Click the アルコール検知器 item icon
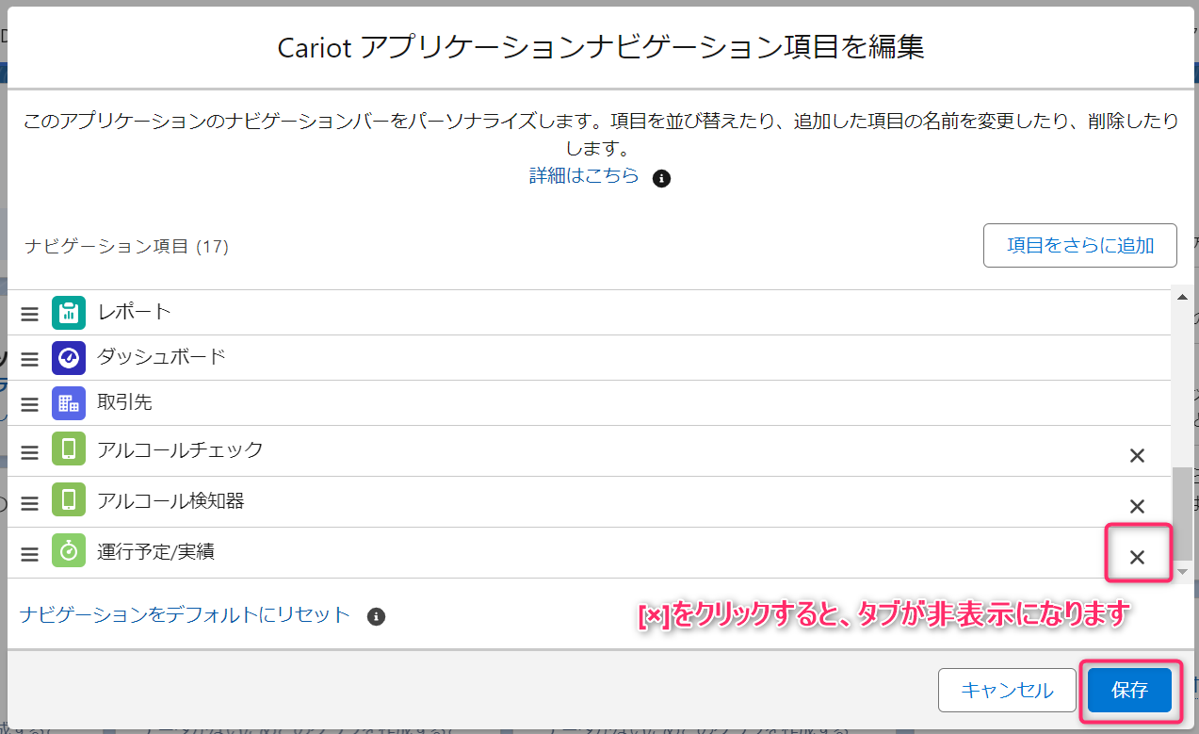This screenshot has width=1199, height=734. click(x=69, y=501)
